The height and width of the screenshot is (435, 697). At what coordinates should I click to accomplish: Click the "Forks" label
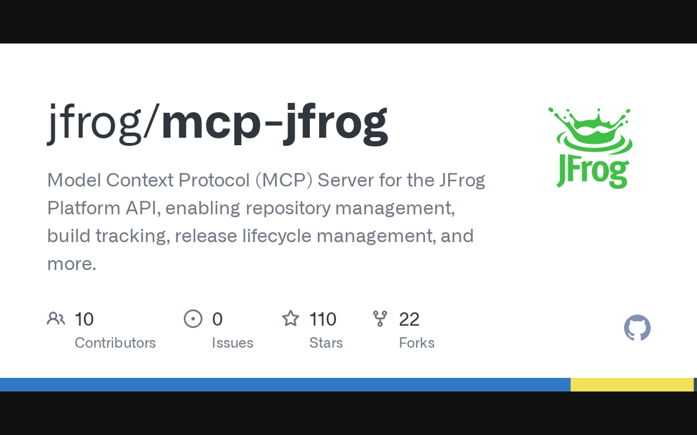417,343
